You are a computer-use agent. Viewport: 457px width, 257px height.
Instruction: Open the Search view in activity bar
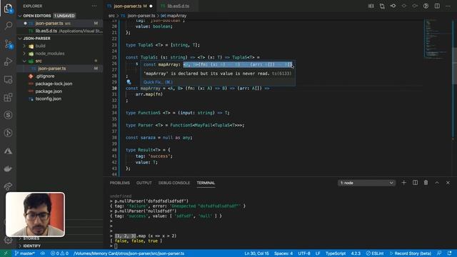tap(8, 26)
